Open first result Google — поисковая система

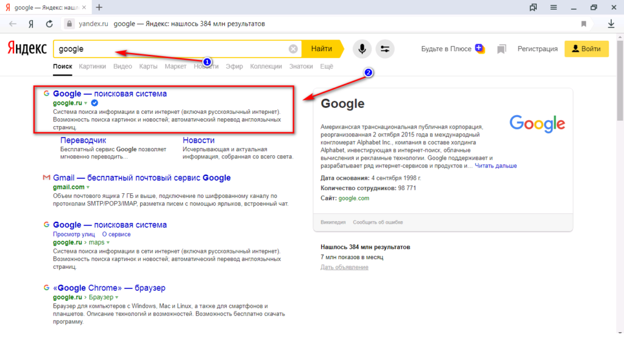point(110,93)
